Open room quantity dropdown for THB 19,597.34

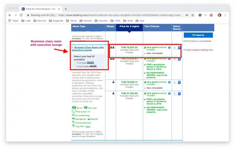coord(177,48)
